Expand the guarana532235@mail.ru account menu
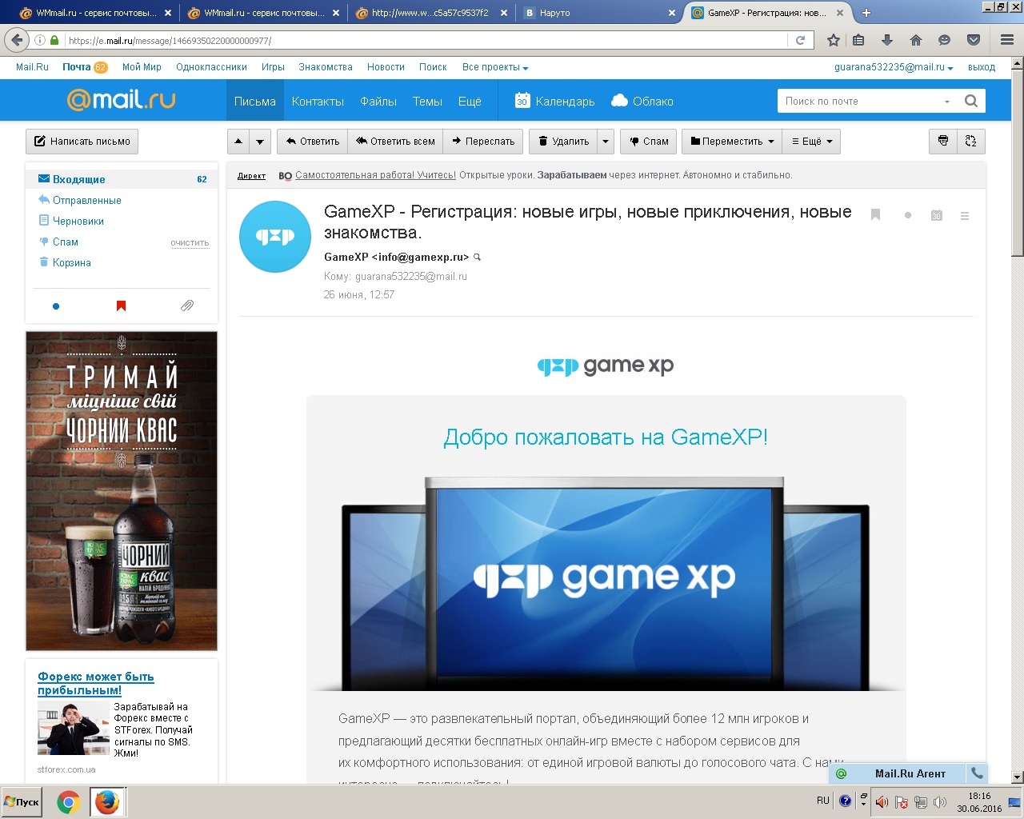Image resolution: width=1024 pixels, height=819 pixels. point(894,67)
